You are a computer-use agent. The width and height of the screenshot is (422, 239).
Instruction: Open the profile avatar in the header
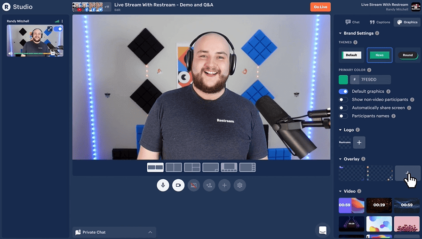click(415, 7)
